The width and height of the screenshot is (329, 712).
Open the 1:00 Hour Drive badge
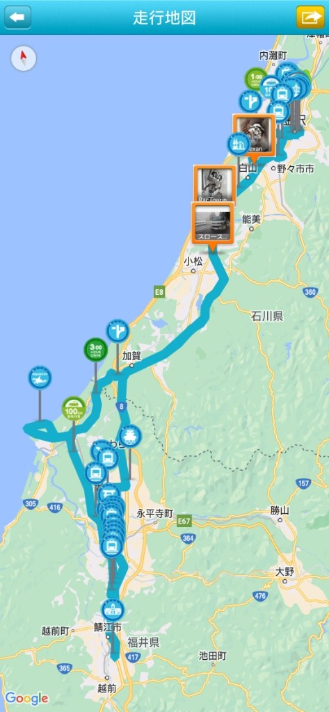point(257,79)
